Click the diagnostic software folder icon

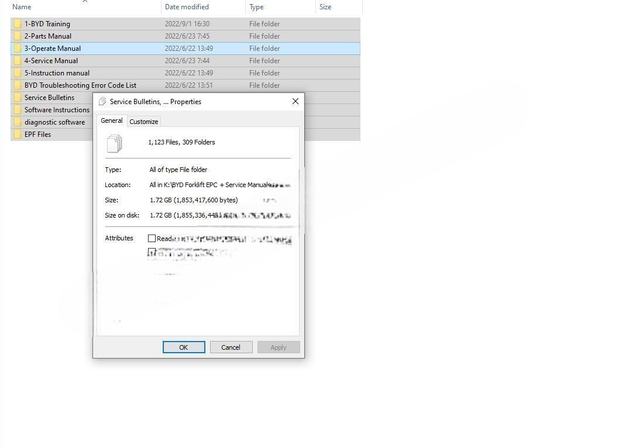(18, 122)
